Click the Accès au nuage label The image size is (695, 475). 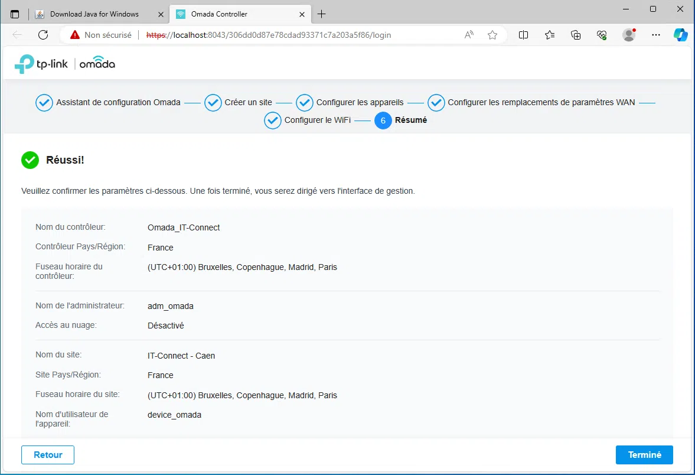[66, 325]
